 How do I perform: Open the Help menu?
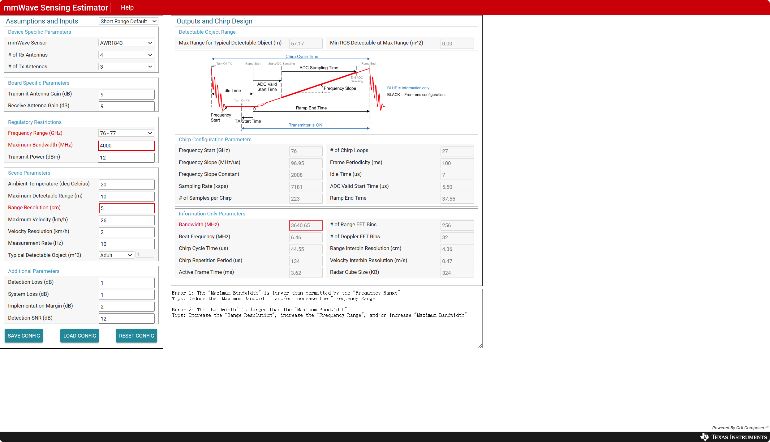[127, 7]
